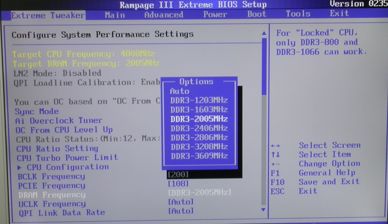Viewport: 388px width, 224px height.
Task: Choose DDR3-2806MHz option
Action: [199, 137]
